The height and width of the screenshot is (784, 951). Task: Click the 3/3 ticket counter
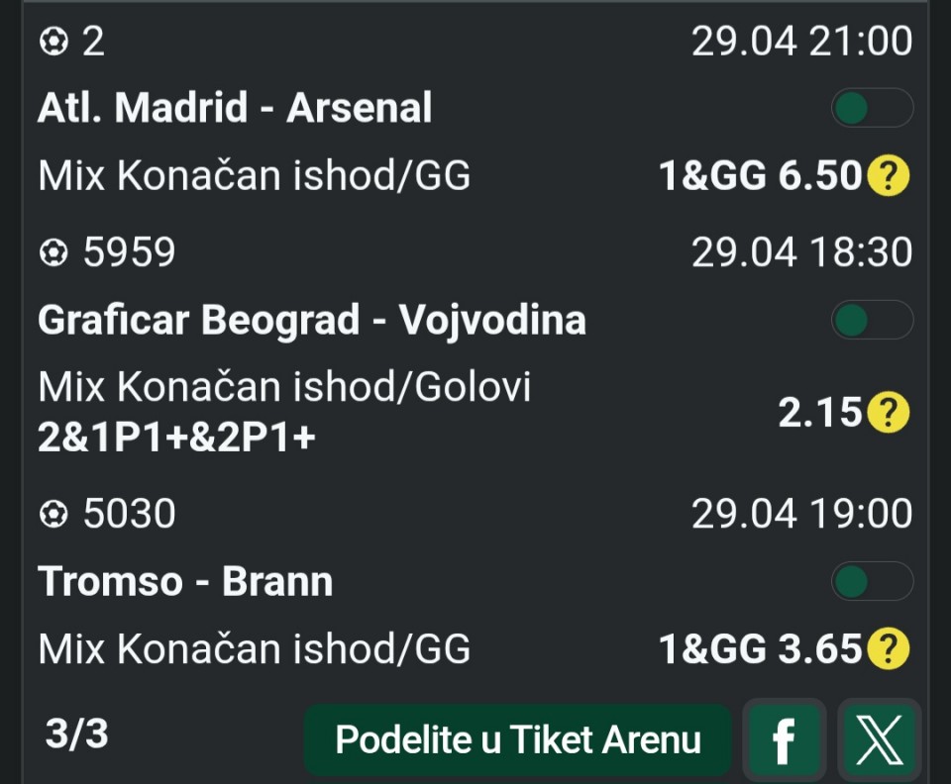pos(76,734)
